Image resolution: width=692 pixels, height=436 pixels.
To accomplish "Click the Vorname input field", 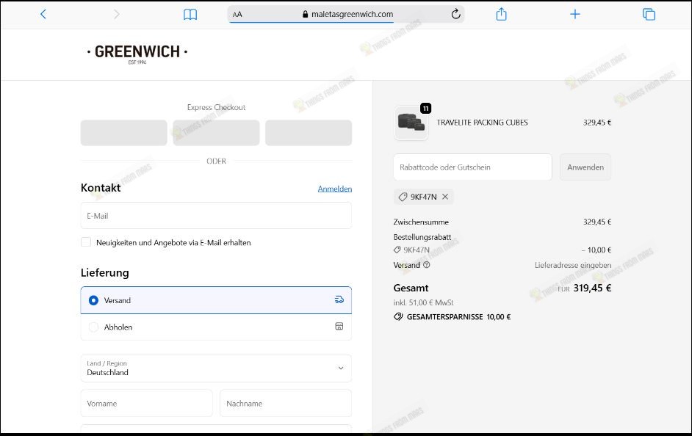I will click(x=146, y=404).
